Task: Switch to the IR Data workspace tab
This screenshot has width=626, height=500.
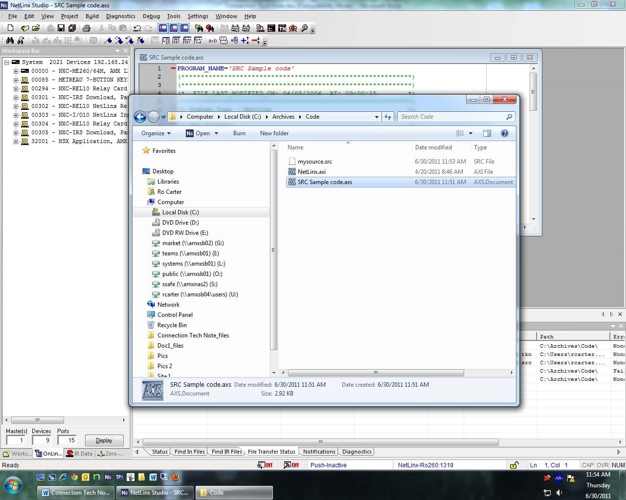Action: (x=79, y=454)
